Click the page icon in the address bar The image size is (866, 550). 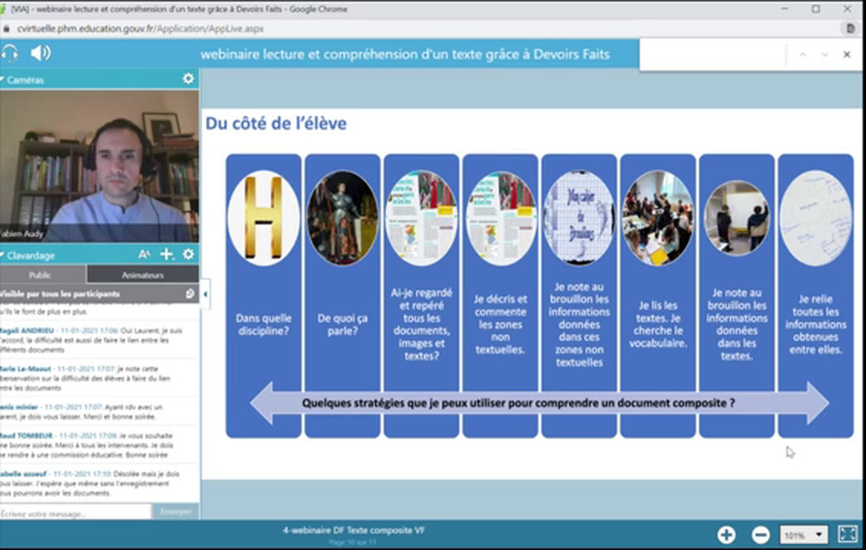pyautogui.click(x=849, y=27)
